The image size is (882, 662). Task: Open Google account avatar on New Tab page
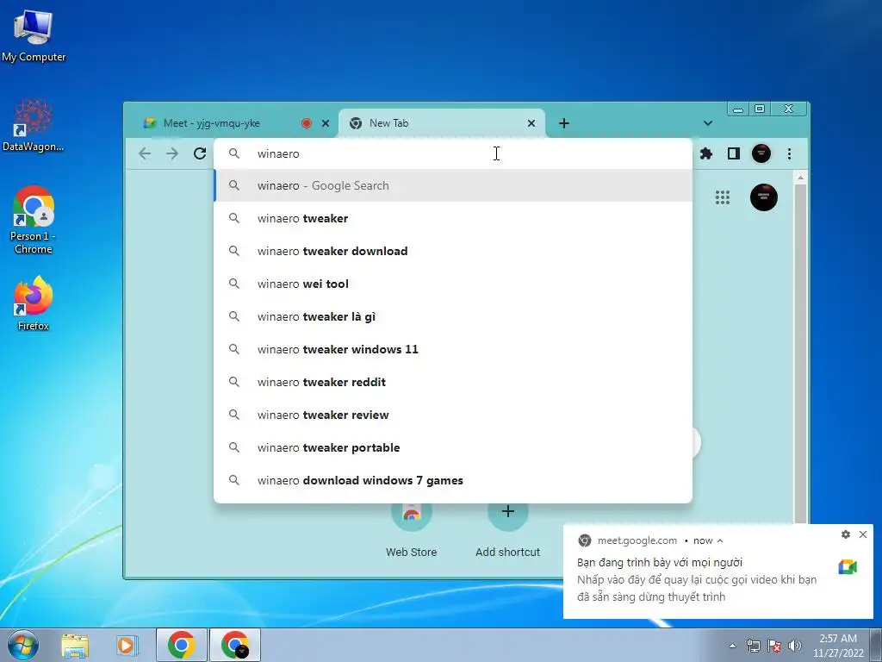coord(763,197)
